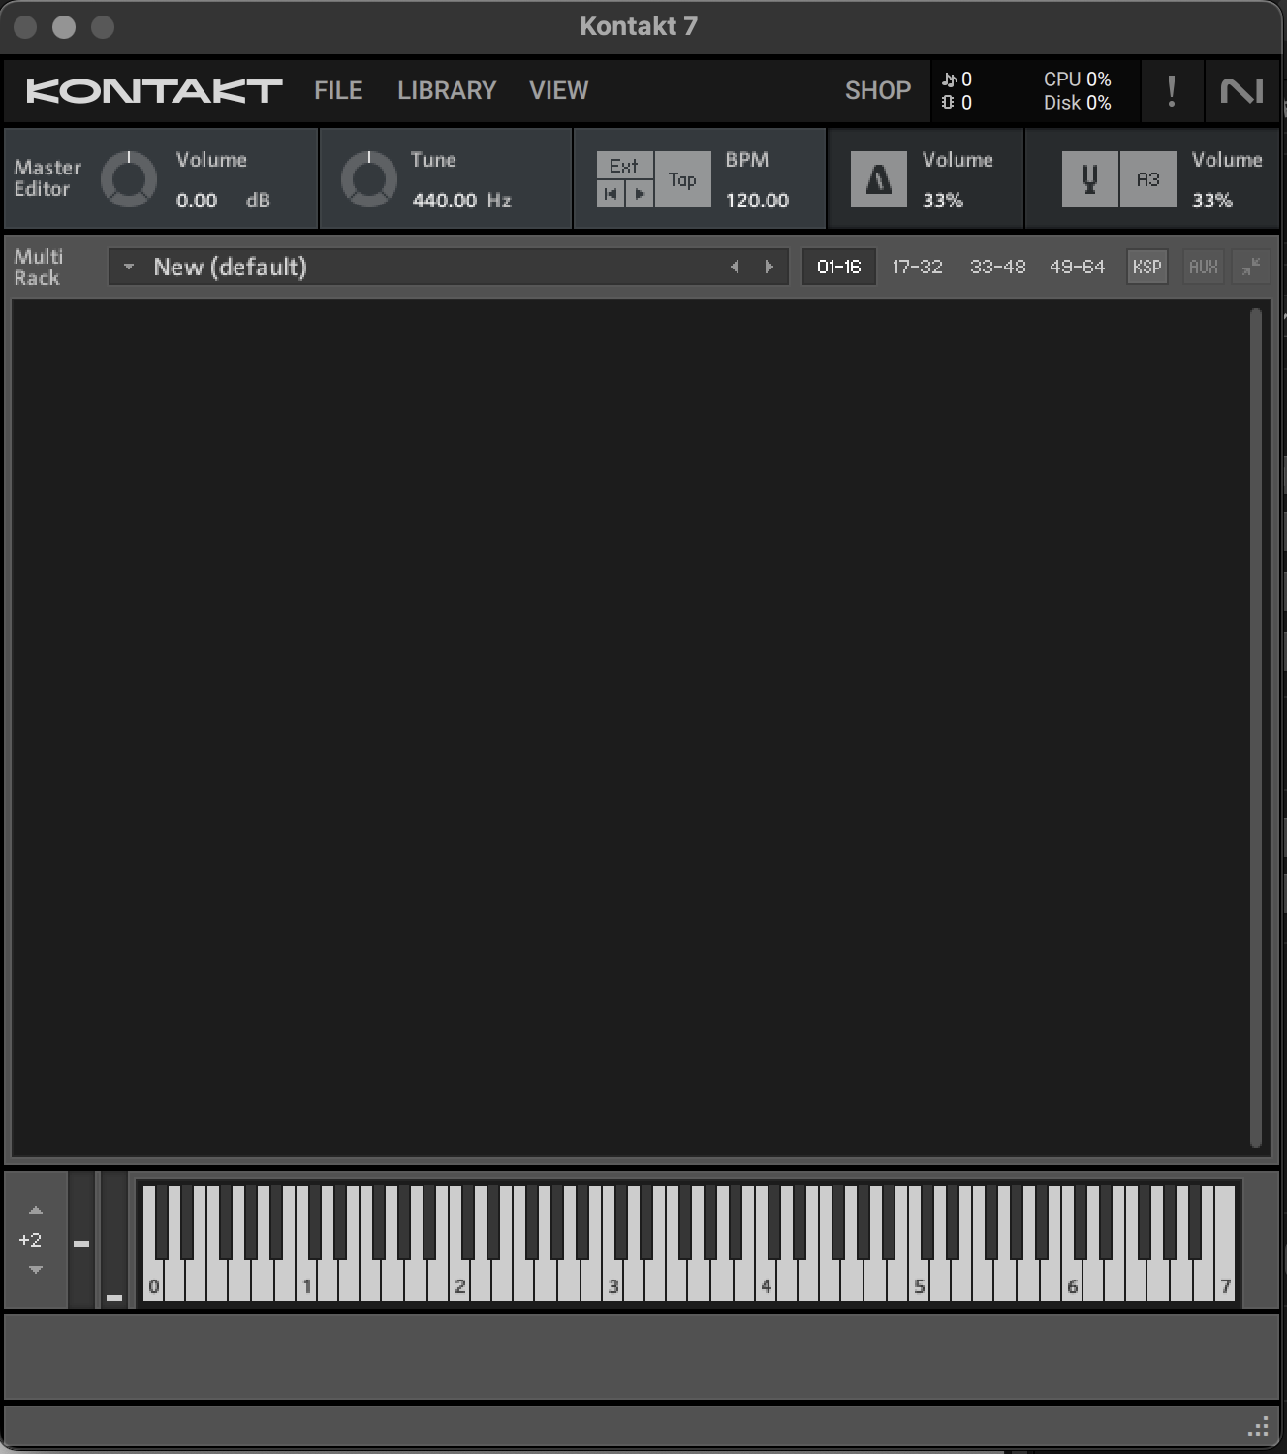Click the exclamation panic button
Viewport: 1287px width, 1454px height.
click(x=1172, y=91)
